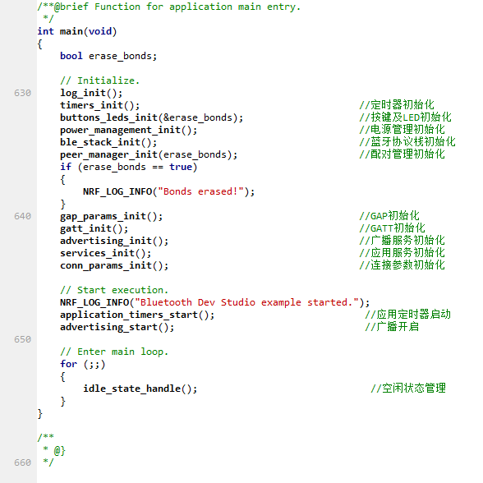This screenshot has width=483, height=483.
Task: Click the 'for (;;)' loop statement
Action: click(82, 364)
